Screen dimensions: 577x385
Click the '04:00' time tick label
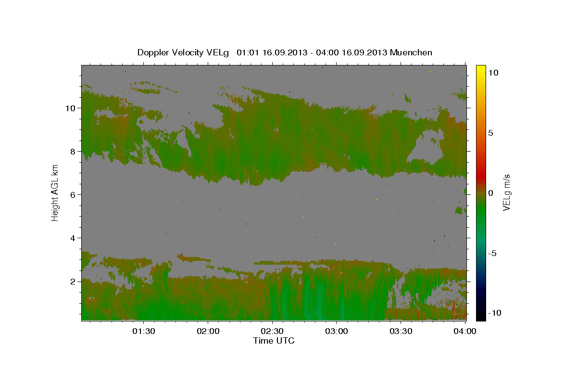465,332
